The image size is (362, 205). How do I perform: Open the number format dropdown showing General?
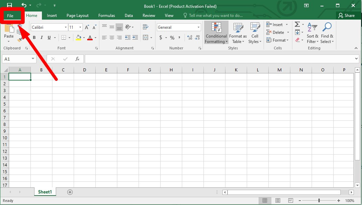pyautogui.click(x=198, y=27)
